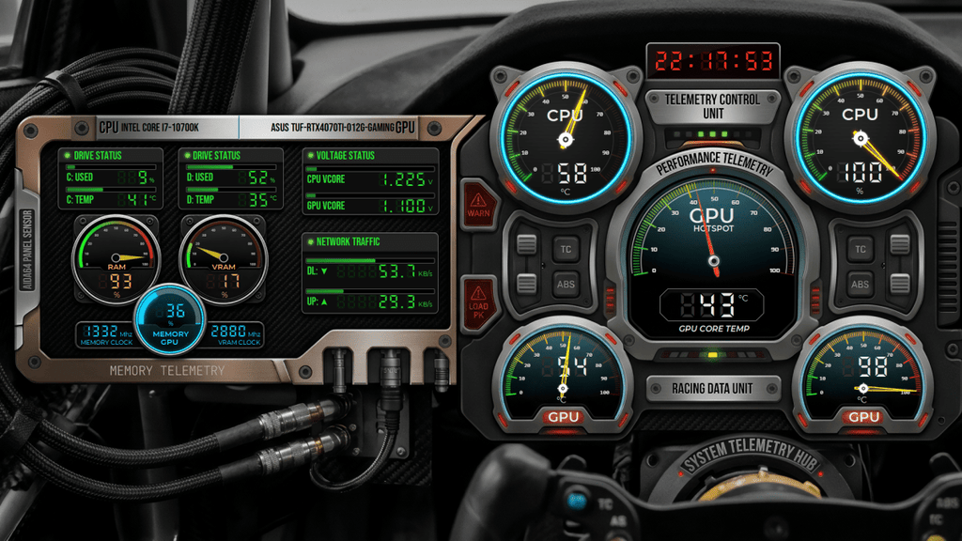Image resolution: width=962 pixels, height=541 pixels.
Task: Click the GPU gauge reading 98
Action: click(x=863, y=380)
